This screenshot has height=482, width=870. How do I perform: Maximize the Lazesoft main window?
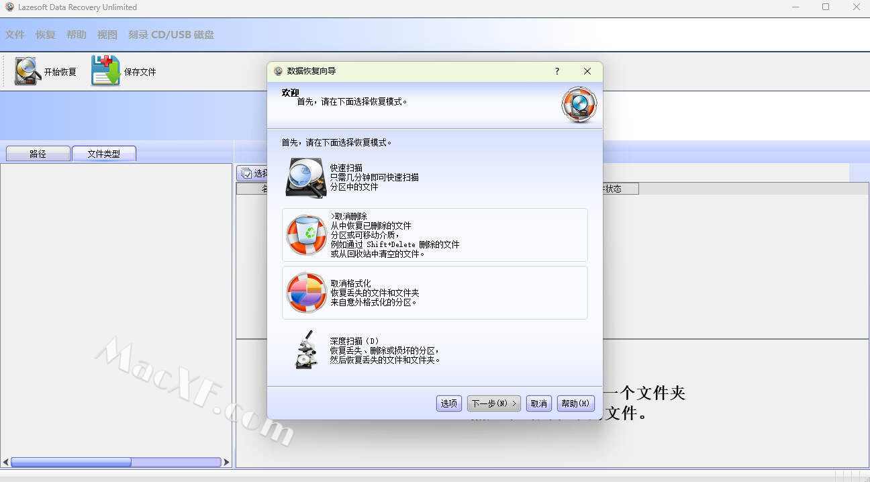tap(826, 7)
